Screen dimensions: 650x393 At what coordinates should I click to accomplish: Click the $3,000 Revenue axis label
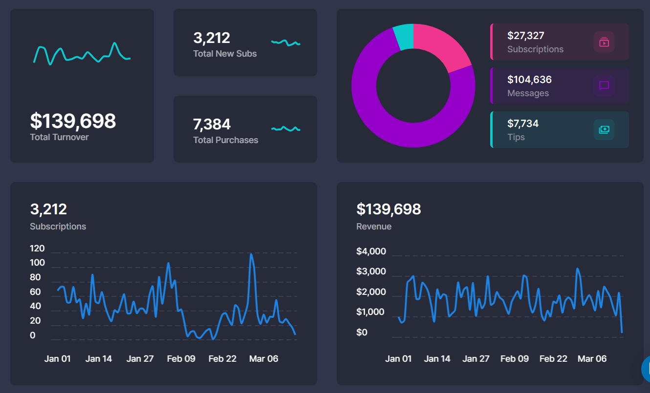click(x=371, y=271)
